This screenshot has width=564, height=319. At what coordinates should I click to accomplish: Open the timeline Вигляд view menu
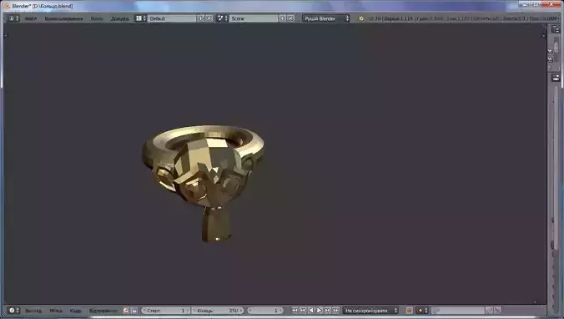coord(33,311)
